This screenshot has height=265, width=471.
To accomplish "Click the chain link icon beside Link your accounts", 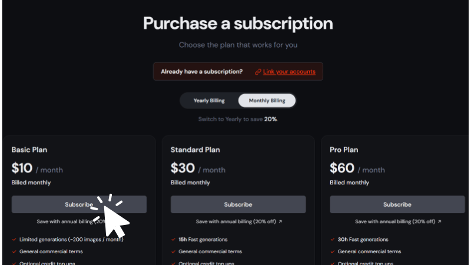I will pos(258,72).
